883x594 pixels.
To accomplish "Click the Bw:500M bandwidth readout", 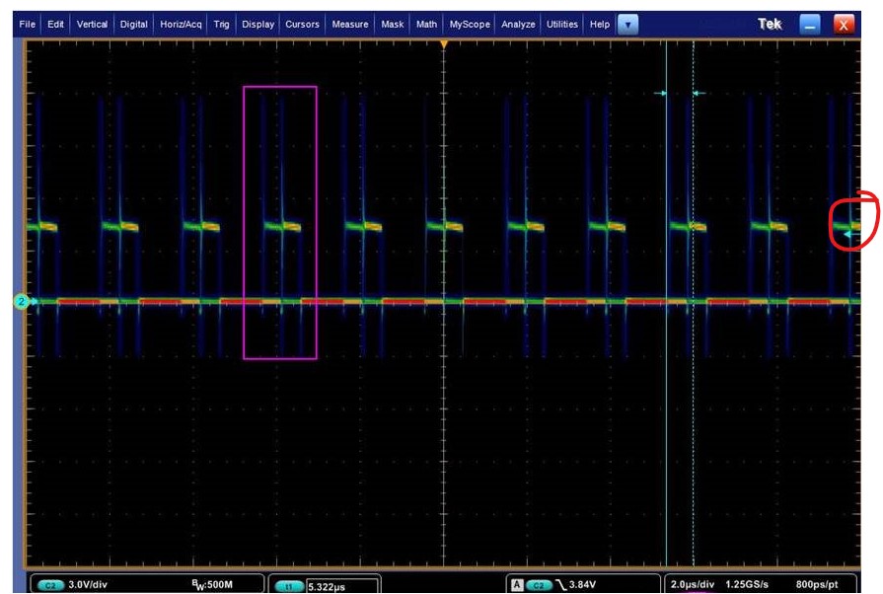I will point(212,585).
